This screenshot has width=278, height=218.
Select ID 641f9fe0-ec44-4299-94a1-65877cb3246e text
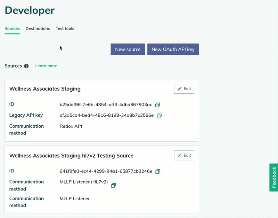pos(106,171)
